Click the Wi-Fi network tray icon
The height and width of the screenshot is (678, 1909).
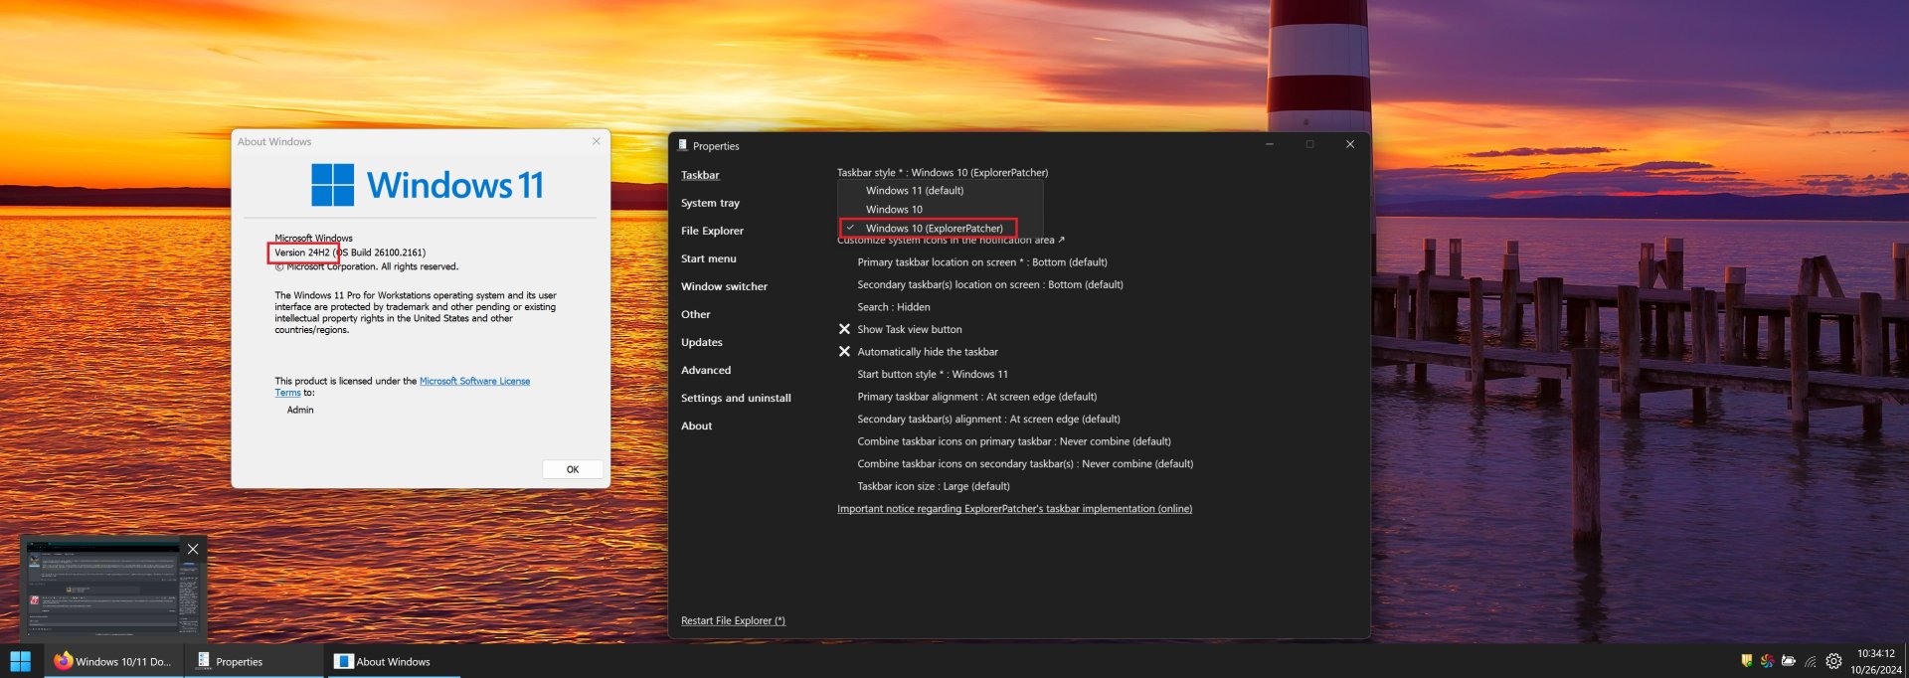pos(1811,661)
